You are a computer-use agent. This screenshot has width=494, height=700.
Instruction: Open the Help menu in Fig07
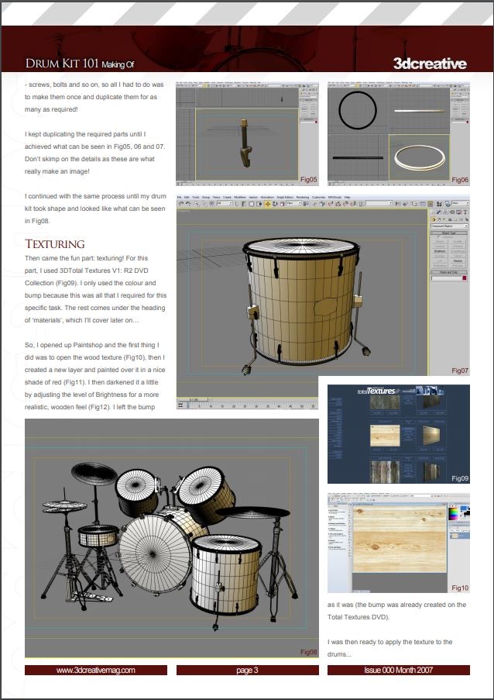tap(348, 197)
